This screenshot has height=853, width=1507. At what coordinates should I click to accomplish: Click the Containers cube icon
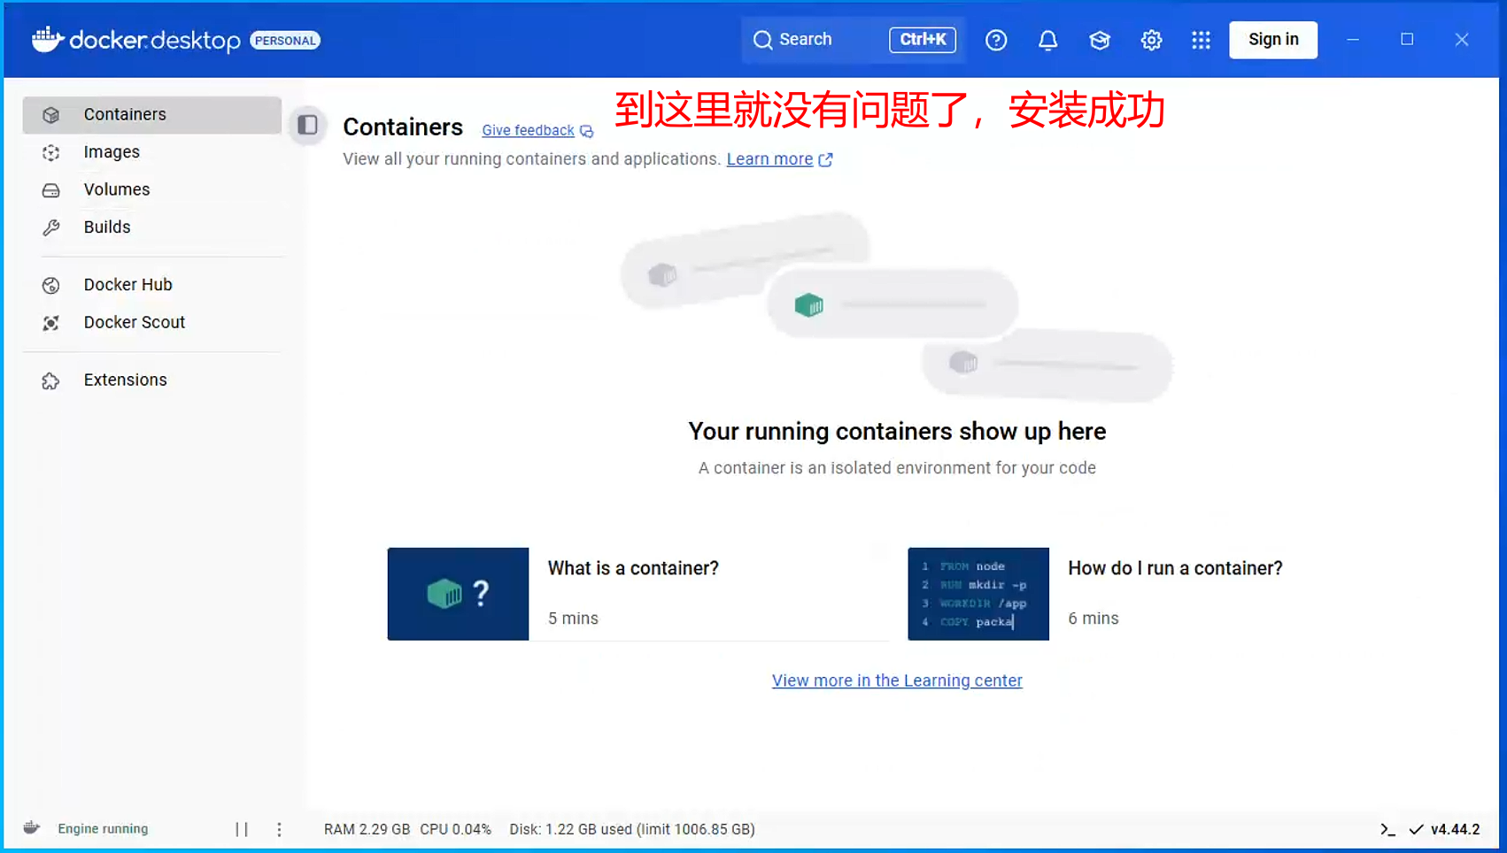51,115
